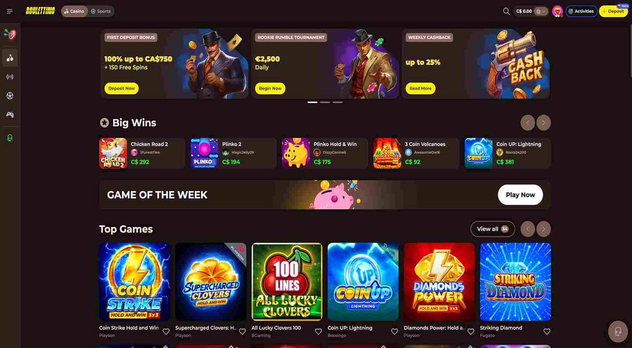The width and height of the screenshot is (632, 348).
Task: Show next Top Games with right arrow
Action: click(543, 229)
